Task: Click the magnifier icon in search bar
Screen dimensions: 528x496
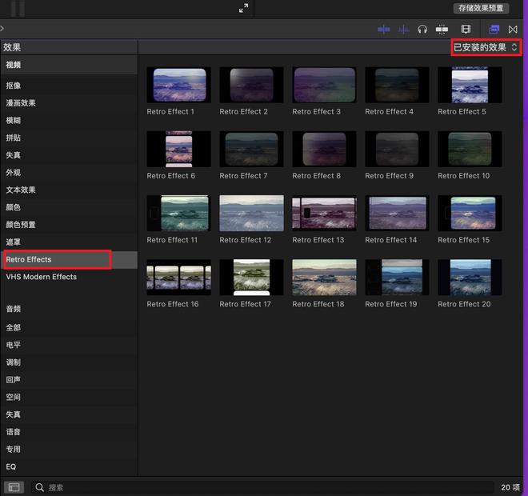Action: 39,487
